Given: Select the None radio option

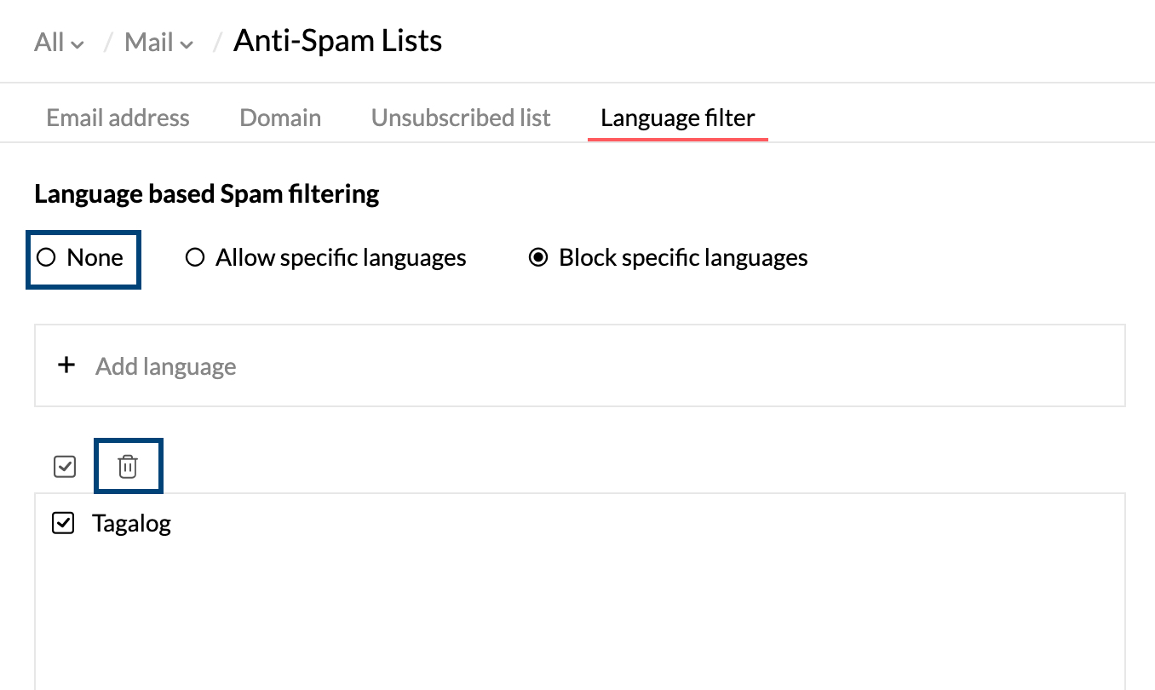Looking at the screenshot, I should pos(46,257).
